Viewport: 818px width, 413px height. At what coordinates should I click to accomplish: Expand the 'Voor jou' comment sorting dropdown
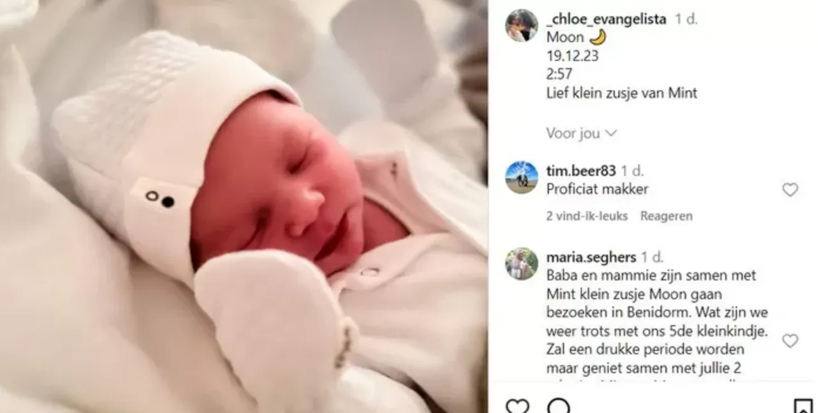(581, 133)
